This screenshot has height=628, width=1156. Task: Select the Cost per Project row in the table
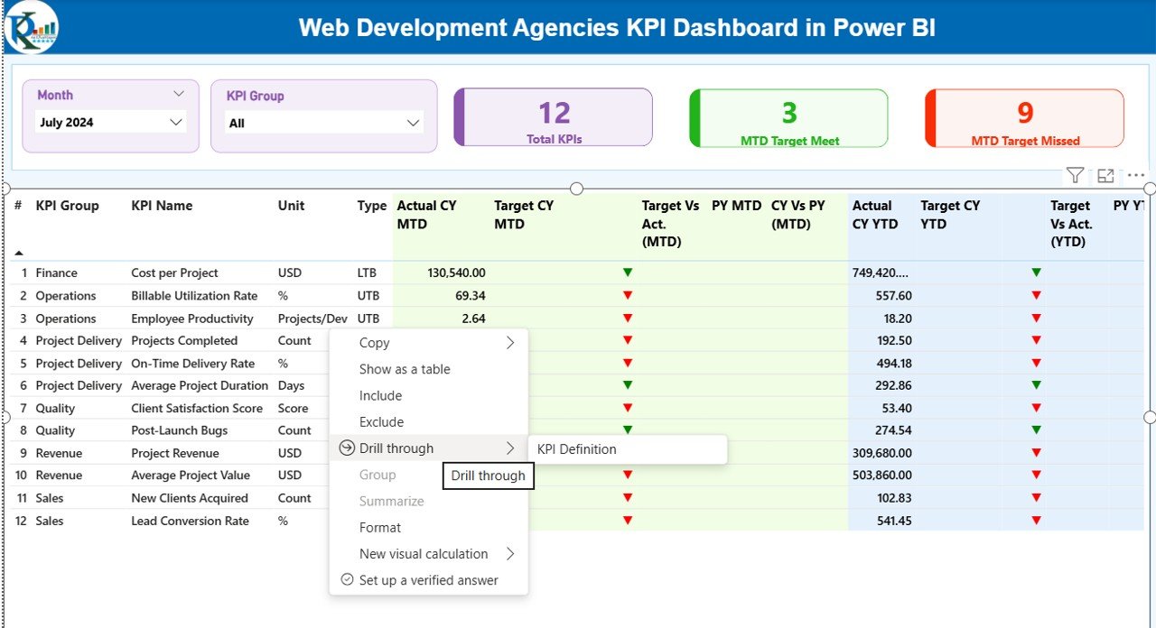tap(174, 272)
